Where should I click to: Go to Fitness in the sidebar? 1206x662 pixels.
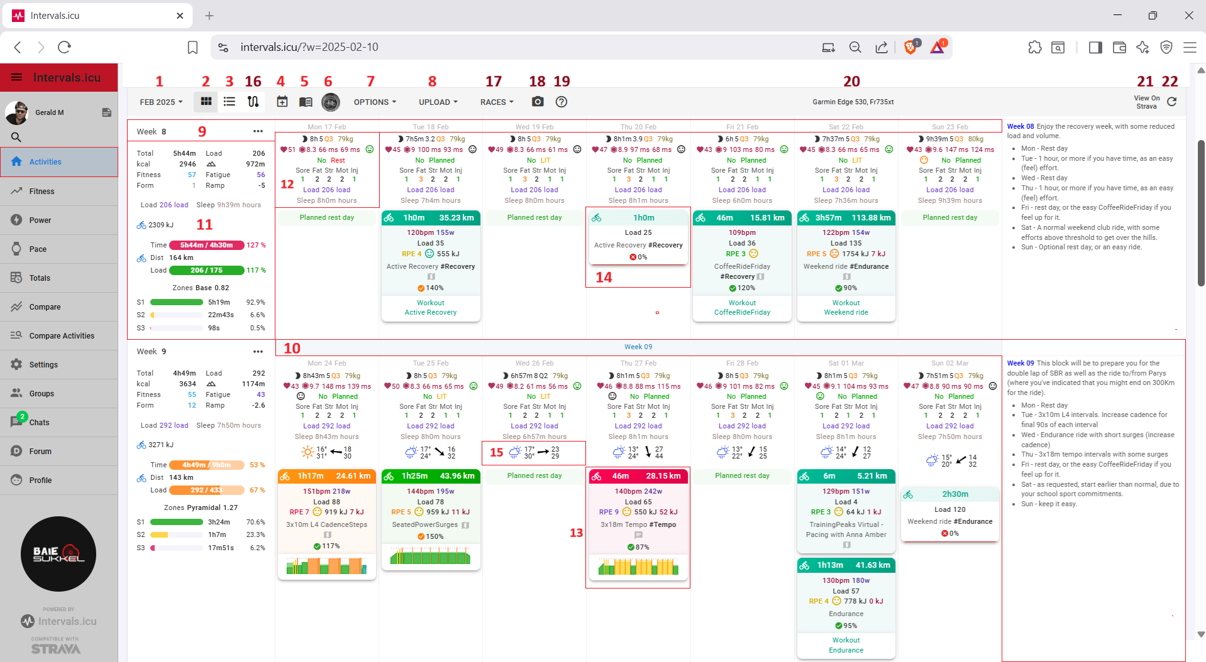(41, 192)
